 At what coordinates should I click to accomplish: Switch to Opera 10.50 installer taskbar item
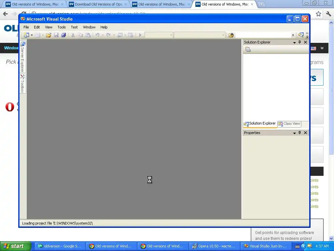(214, 246)
